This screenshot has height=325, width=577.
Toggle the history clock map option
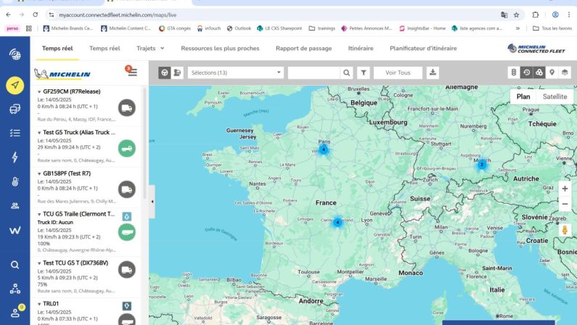[x=527, y=73]
